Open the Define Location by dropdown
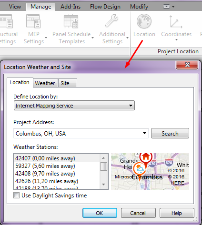This screenshot has width=202, height=225. pos(74,106)
